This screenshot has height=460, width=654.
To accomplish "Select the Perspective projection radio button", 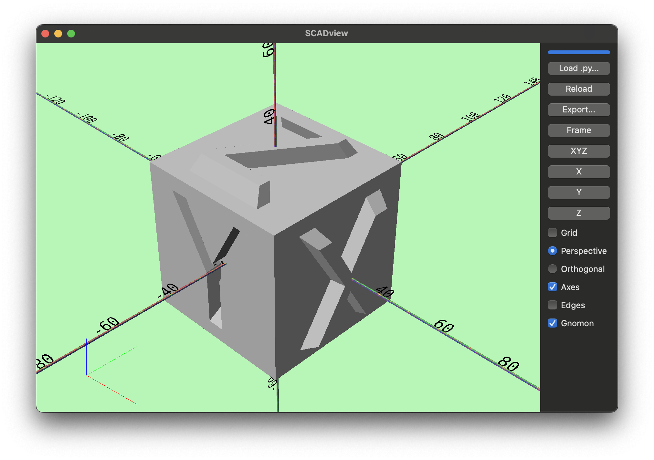I will (552, 251).
